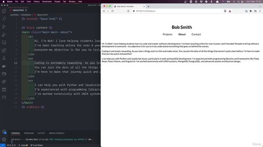Open the Testing flask view
The height and width of the screenshot is (147, 263).
click(4, 58)
